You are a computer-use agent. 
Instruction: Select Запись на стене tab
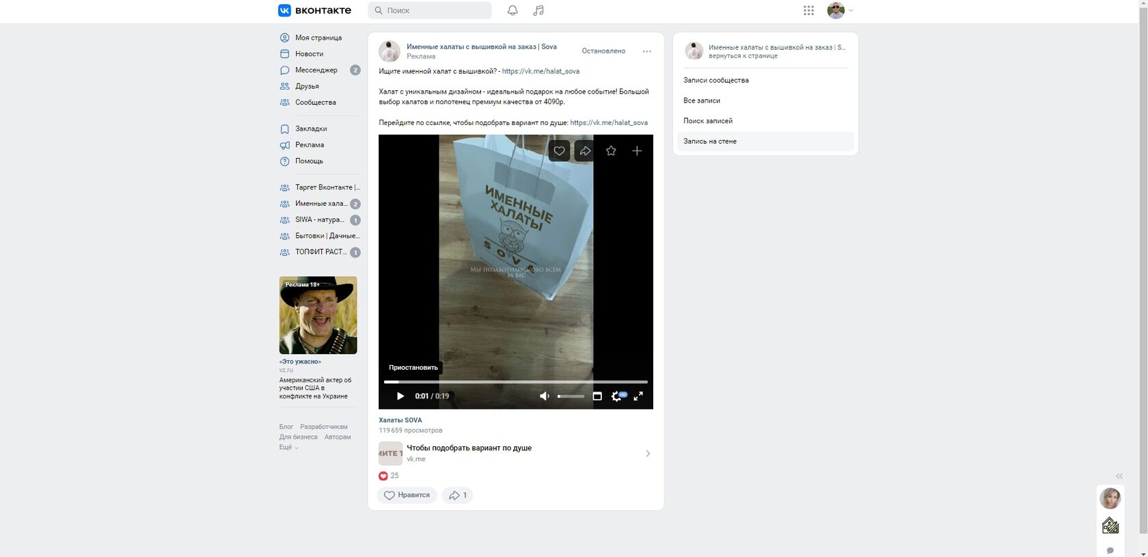click(x=765, y=141)
